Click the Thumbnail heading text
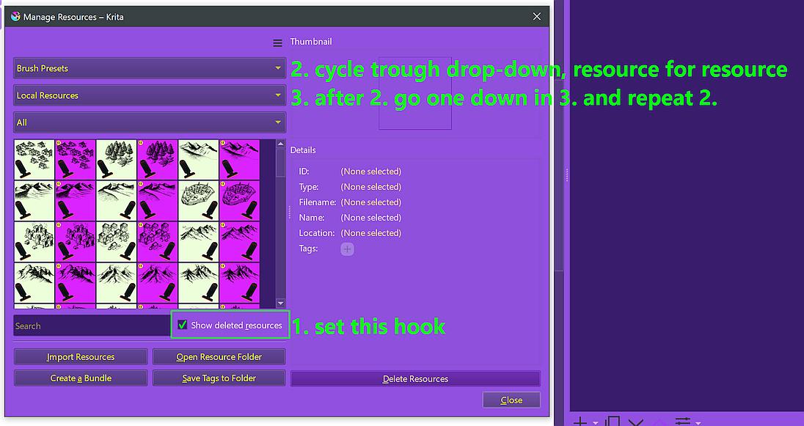This screenshot has height=426, width=804. coord(311,42)
